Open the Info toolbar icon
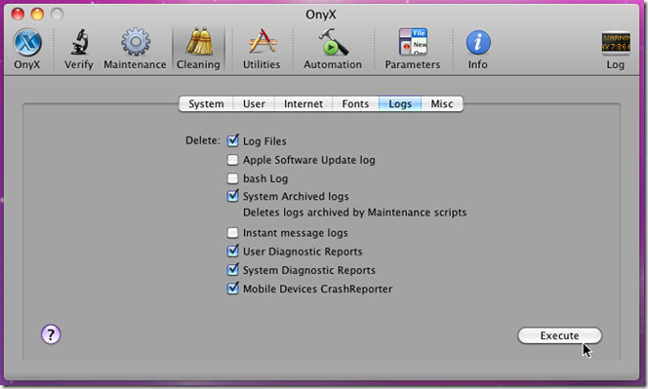 click(478, 43)
